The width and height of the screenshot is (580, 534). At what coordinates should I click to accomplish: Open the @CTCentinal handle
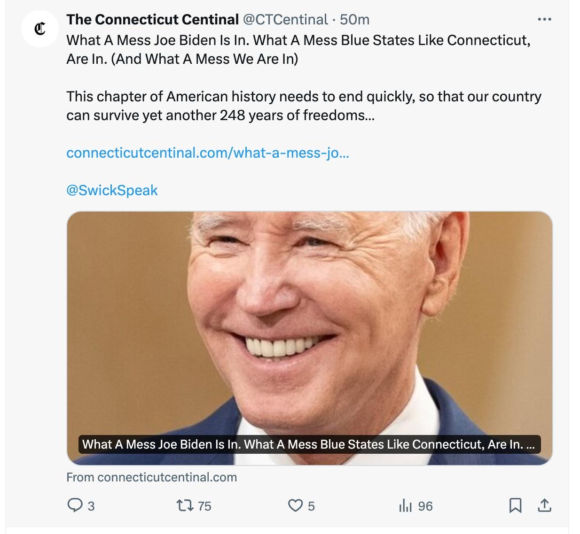[285, 19]
